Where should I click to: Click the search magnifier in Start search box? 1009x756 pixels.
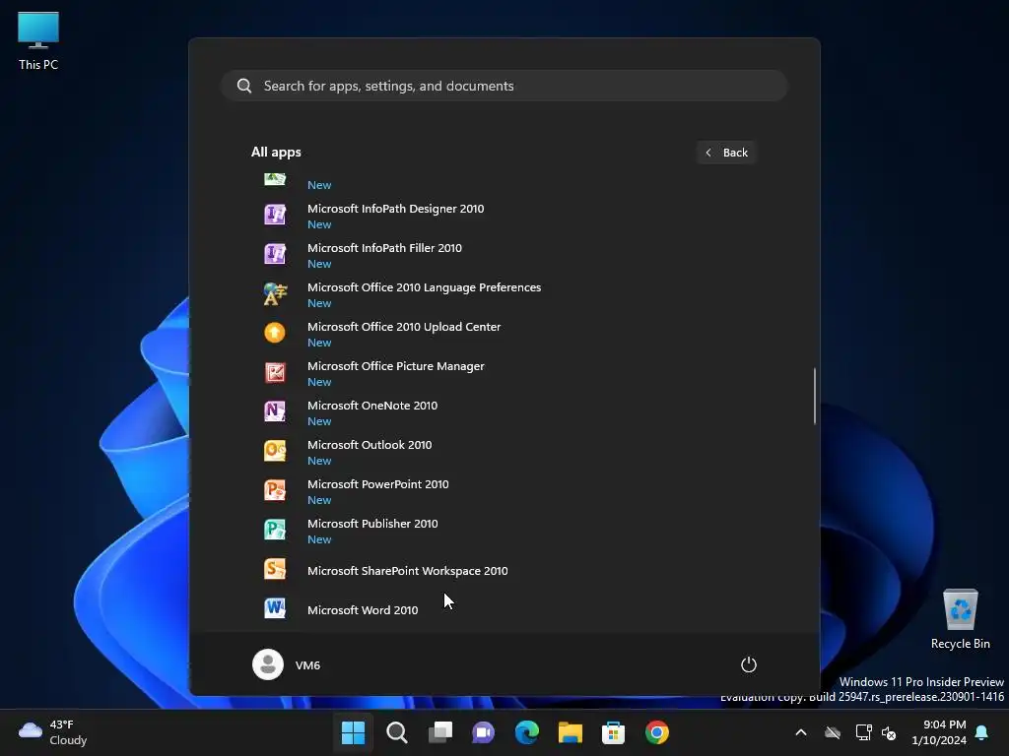point(244,87)
